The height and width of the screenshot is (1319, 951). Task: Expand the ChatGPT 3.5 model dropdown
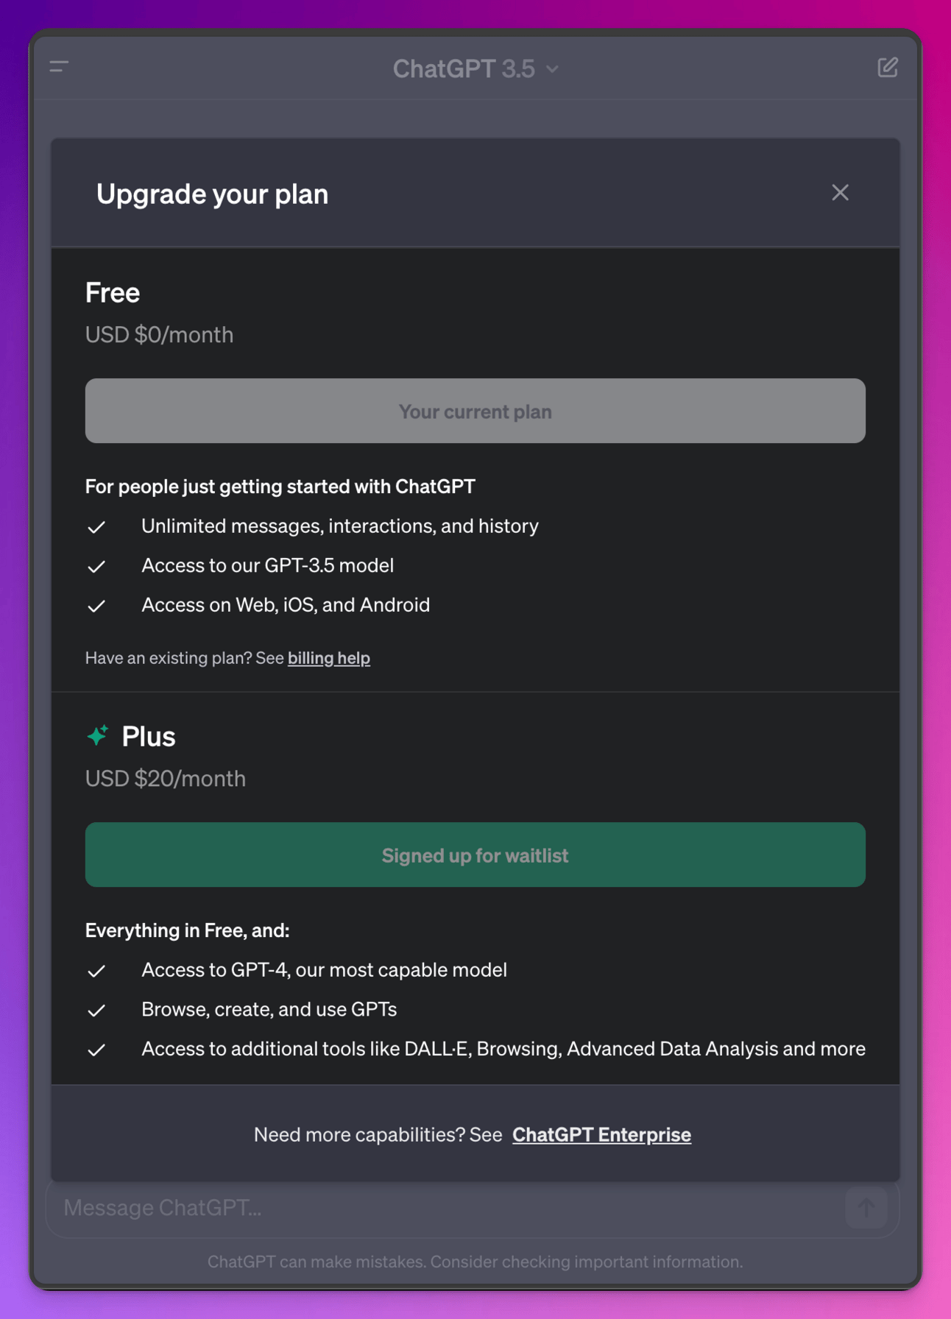click(475, 68)
